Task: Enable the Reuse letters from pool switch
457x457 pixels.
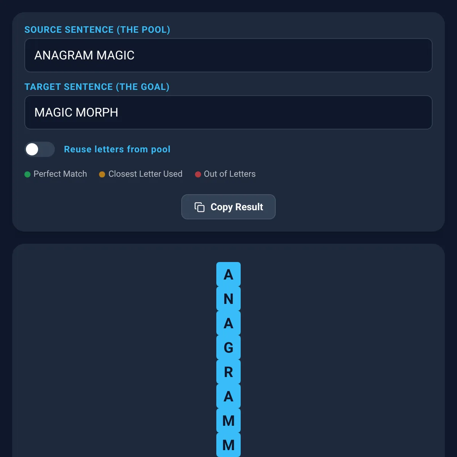Action: tap(40, 149)
